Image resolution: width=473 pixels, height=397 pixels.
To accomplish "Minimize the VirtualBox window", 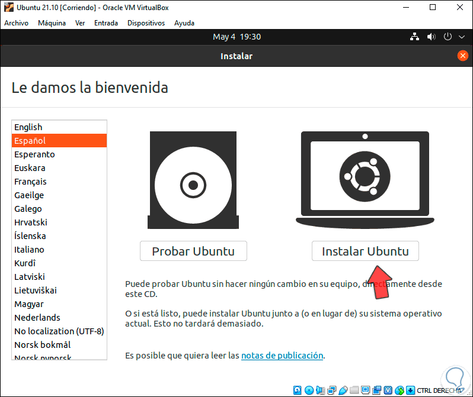I will [x=406, y=7].
